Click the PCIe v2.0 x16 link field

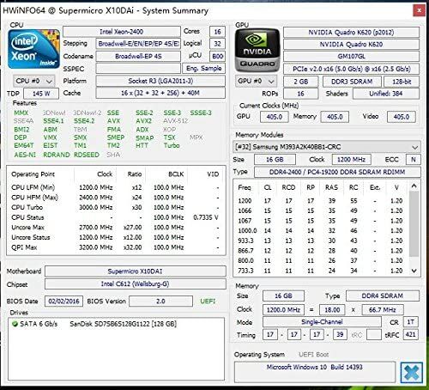coord(351,69)
